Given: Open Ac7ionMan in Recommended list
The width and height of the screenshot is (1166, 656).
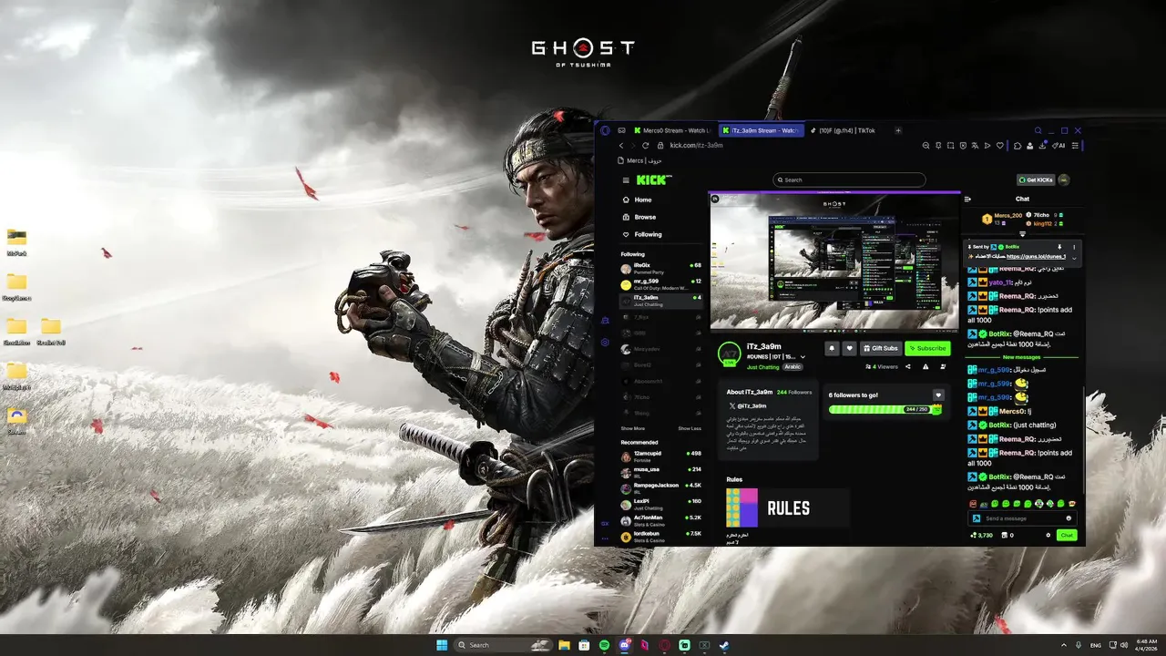Looking at the screenshot, I should [x=661, y=519].
